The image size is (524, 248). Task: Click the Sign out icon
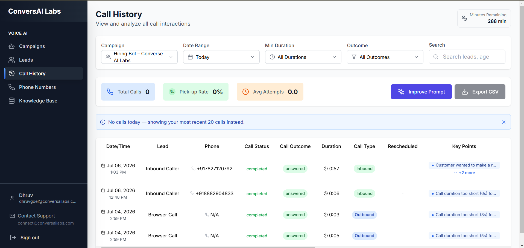point(13,238)
